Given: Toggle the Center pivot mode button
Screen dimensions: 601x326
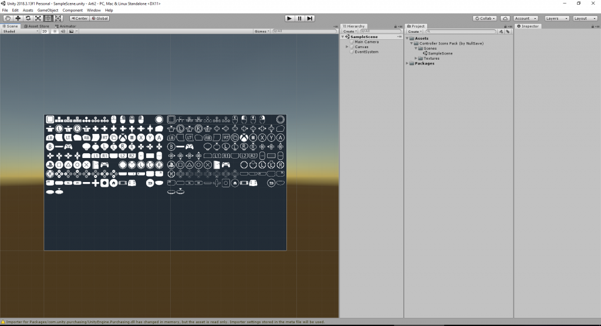Looking at the screenshot, I should tap(79, 18).
